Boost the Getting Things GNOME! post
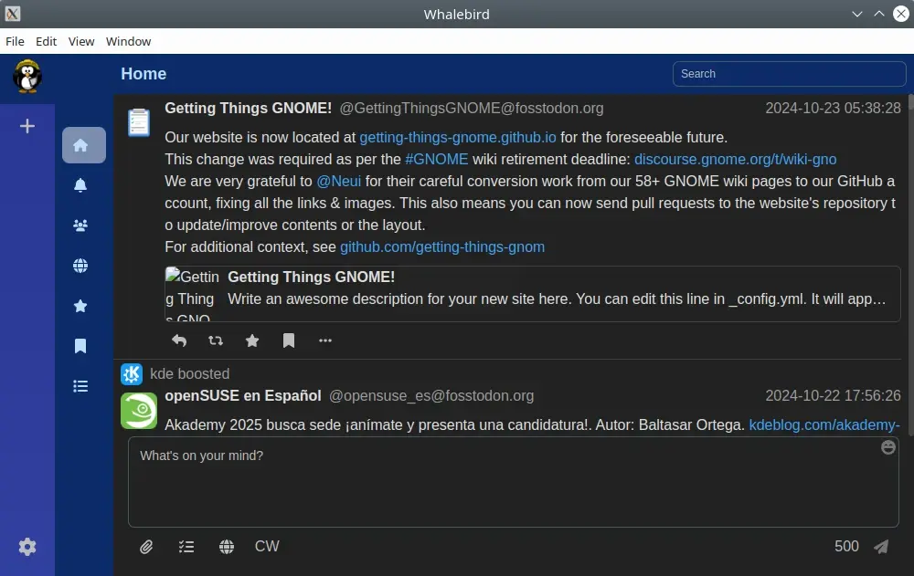914x576 pixels. [216, 340]
